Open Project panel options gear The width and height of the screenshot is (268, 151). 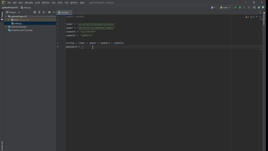point(49,12)
